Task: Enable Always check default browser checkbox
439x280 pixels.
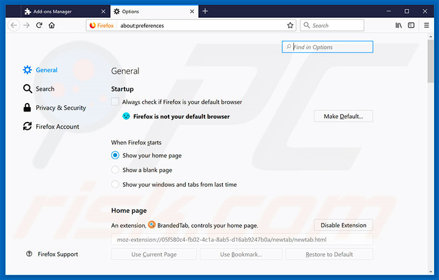Action: 115,101
